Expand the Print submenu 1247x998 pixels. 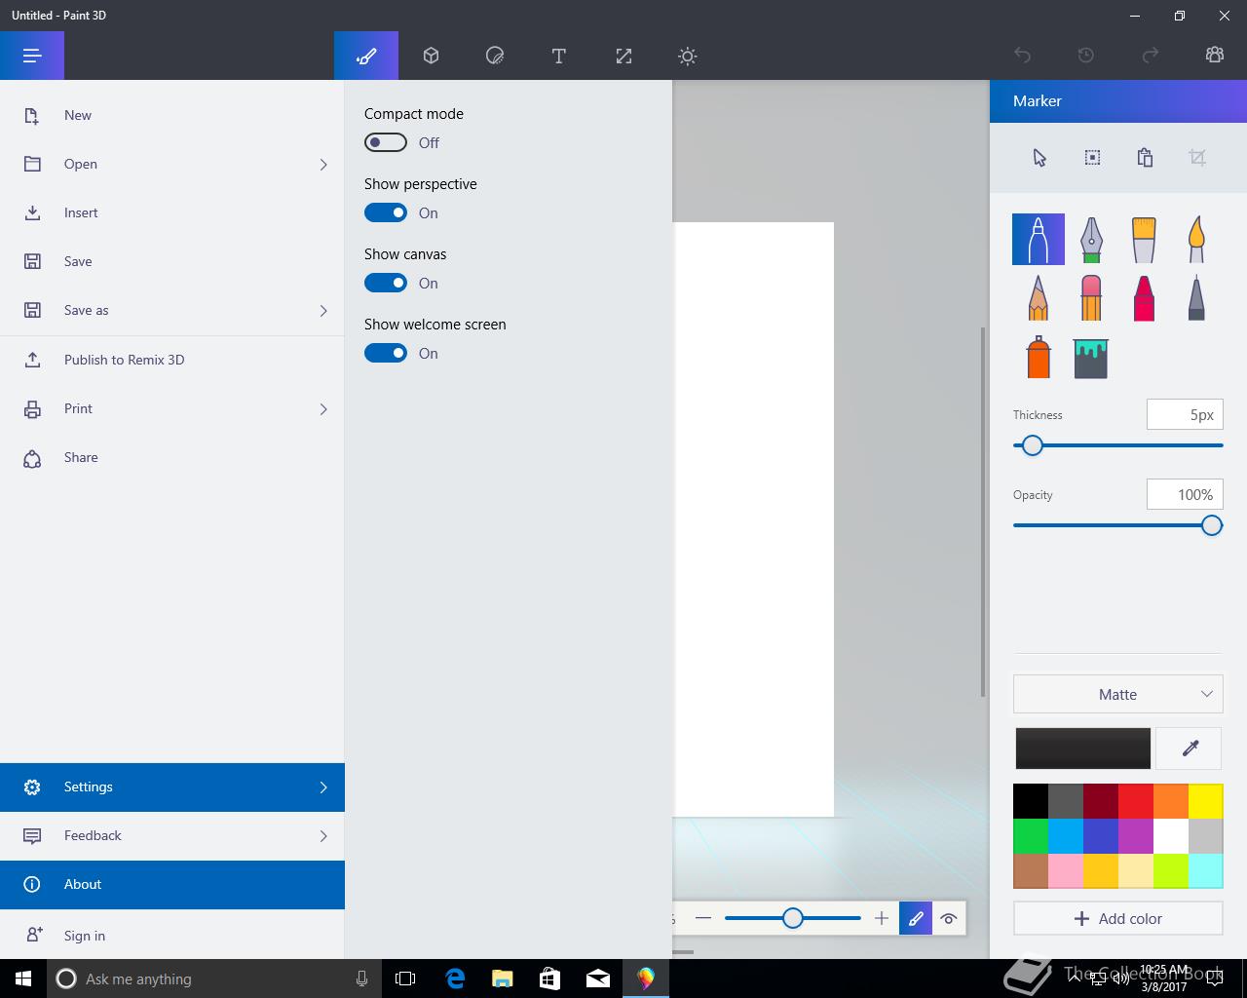click(323, 408)
